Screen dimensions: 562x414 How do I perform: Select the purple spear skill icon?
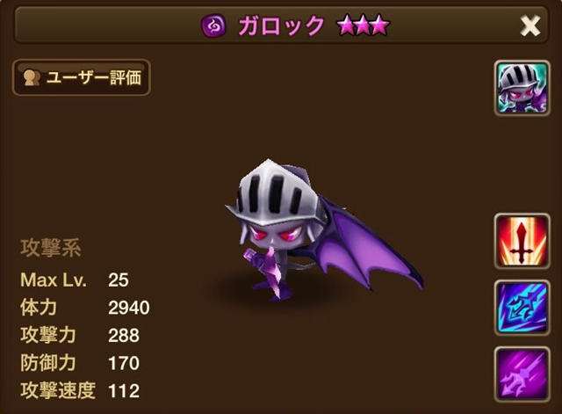click(x=522, y=374)
